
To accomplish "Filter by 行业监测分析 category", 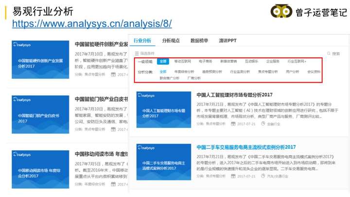I will tap(240, 72).
